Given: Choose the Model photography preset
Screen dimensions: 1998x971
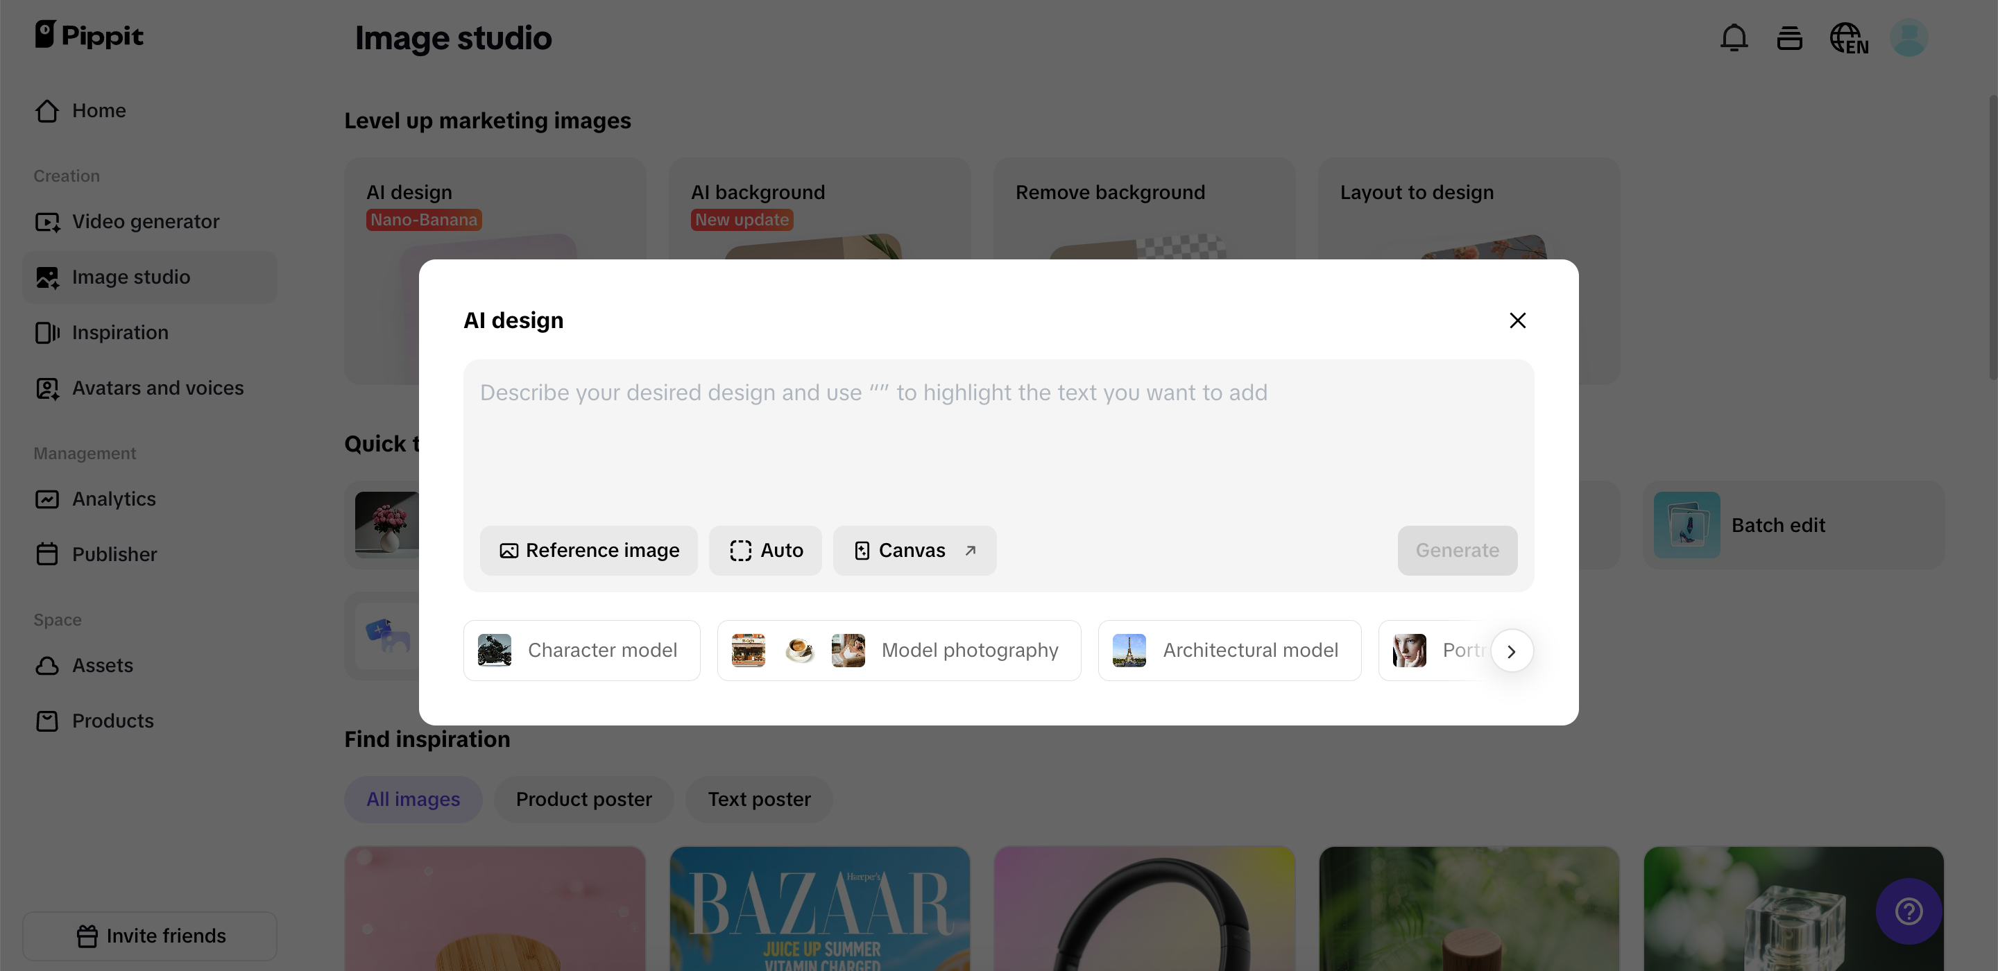Looking at the screenshot, I should [899, 650].
